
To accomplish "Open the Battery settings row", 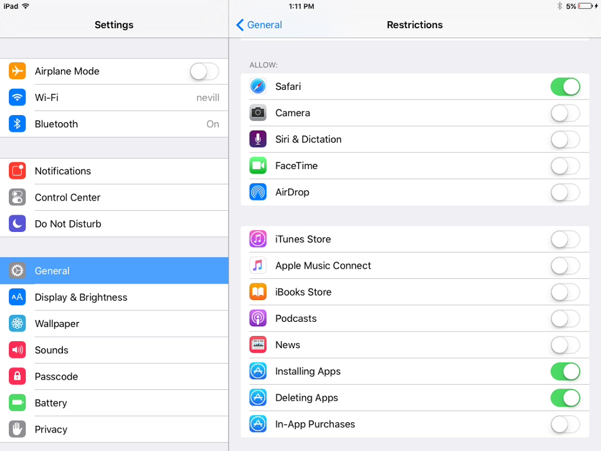I will point(114,403).
